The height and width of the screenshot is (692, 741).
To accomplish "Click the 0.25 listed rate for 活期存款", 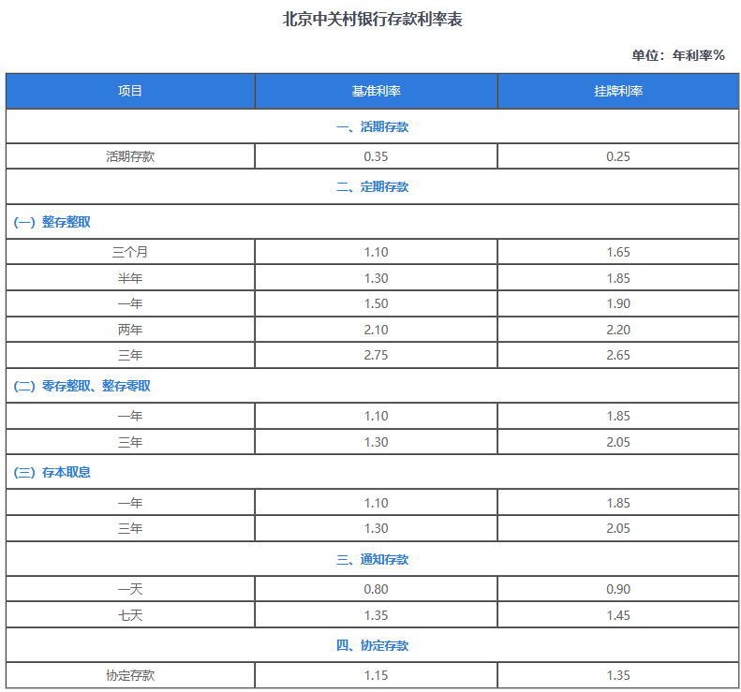I will point(618,156).
